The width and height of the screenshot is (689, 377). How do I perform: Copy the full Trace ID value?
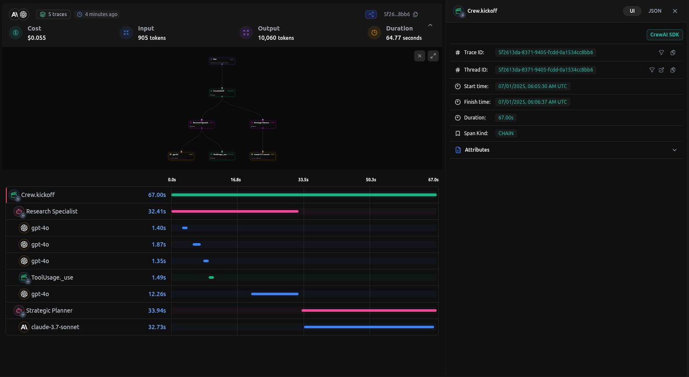coord(673,53)
